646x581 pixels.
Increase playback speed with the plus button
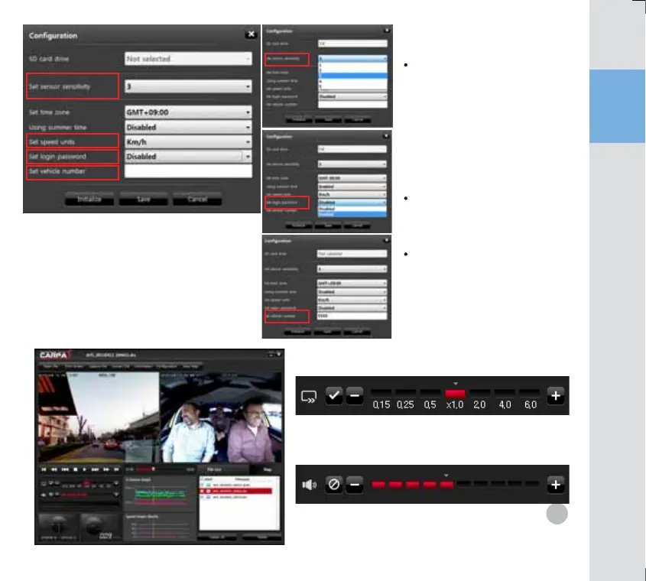point(555,395)
